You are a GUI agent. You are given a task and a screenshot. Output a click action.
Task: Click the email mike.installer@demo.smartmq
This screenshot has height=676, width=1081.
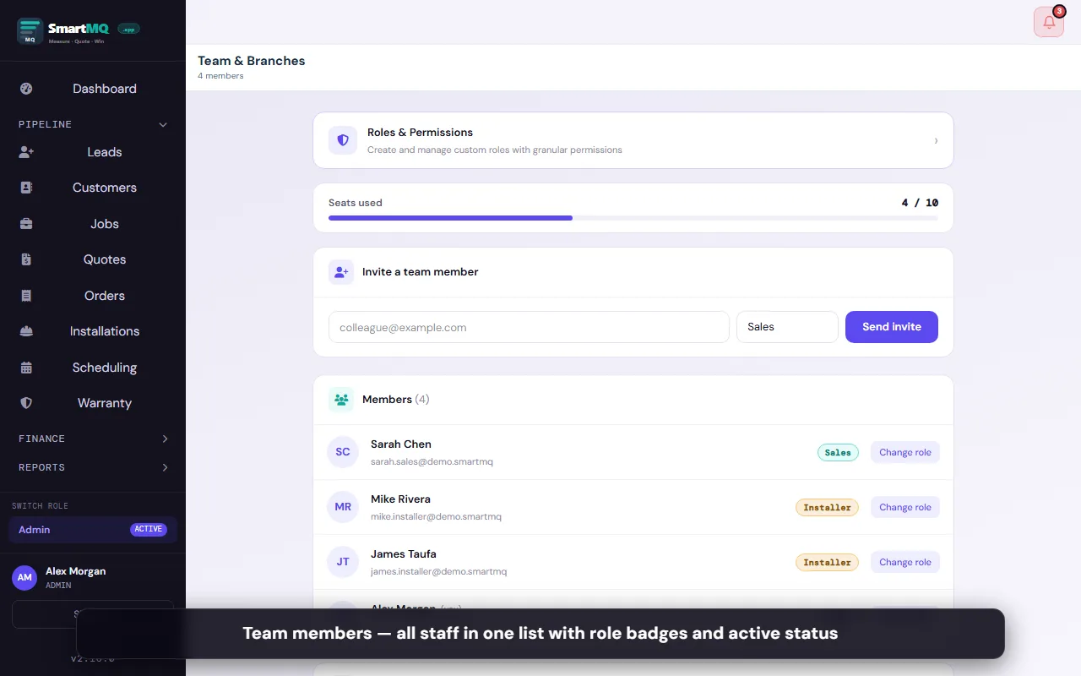(436, 517)
